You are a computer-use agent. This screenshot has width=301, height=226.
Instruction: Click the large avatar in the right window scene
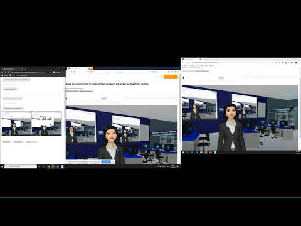pos(231,127)
